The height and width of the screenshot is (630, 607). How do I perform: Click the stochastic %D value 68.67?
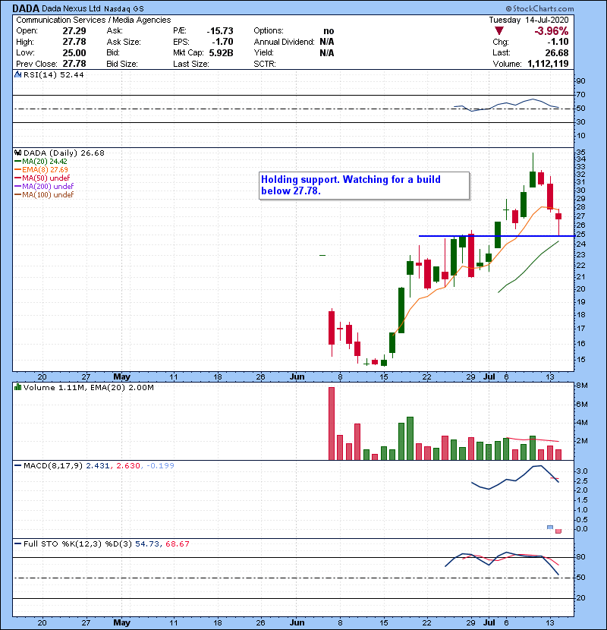[177, 544]
